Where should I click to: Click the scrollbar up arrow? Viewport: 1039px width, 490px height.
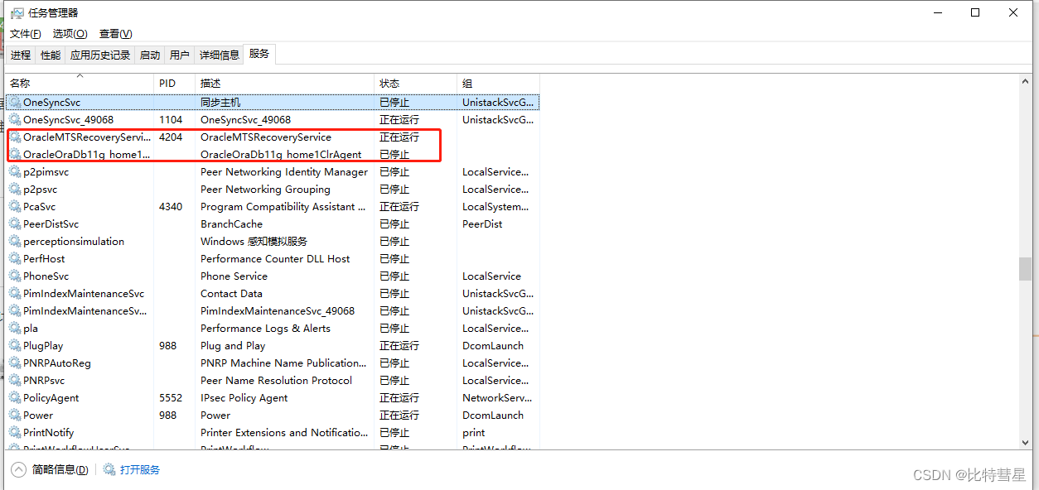1026,81
